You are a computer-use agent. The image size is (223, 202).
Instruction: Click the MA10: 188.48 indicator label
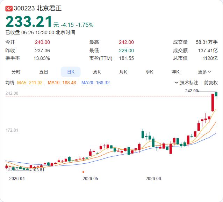click(62, 83)
